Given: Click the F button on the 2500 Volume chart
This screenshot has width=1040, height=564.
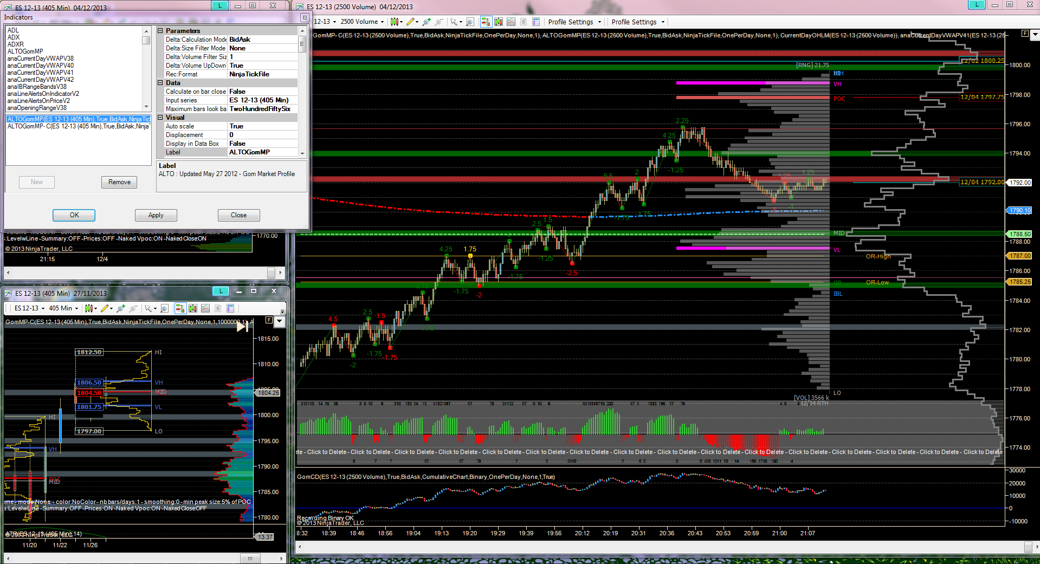Looking at the screenshot, I should (1025, 34).
